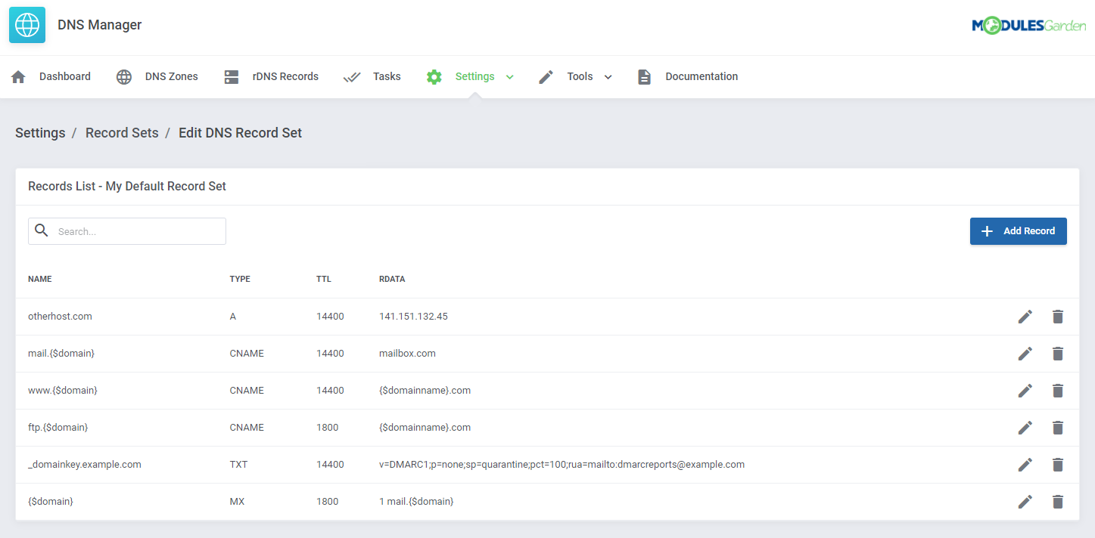
Task: Click the Tools pencil icon
Action: coord(546,76)
